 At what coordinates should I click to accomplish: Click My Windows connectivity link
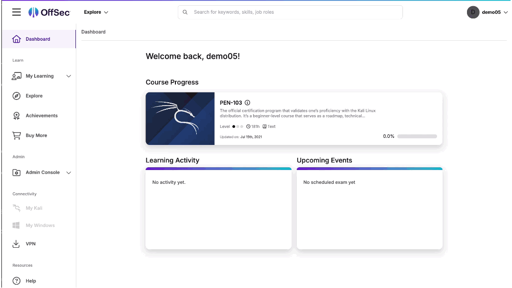coord(40,225)
